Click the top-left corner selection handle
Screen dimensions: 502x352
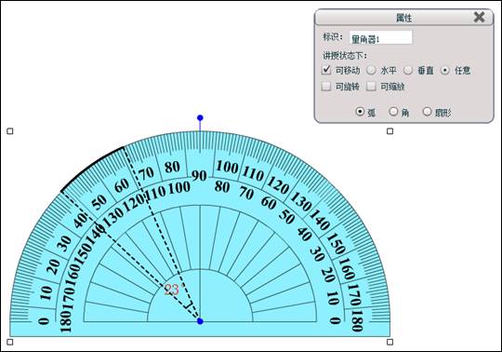(x=10, y=131)
